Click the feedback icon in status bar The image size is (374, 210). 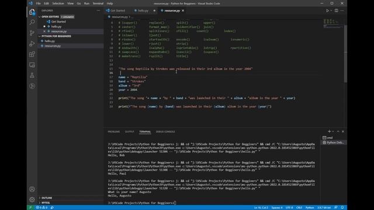(x=336, y=208)
